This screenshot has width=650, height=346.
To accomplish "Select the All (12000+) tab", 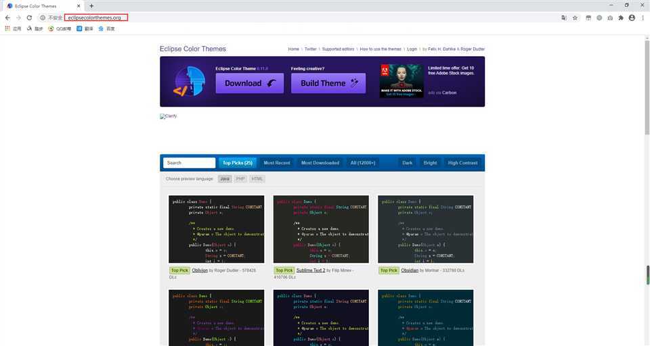I will point(363,163).
